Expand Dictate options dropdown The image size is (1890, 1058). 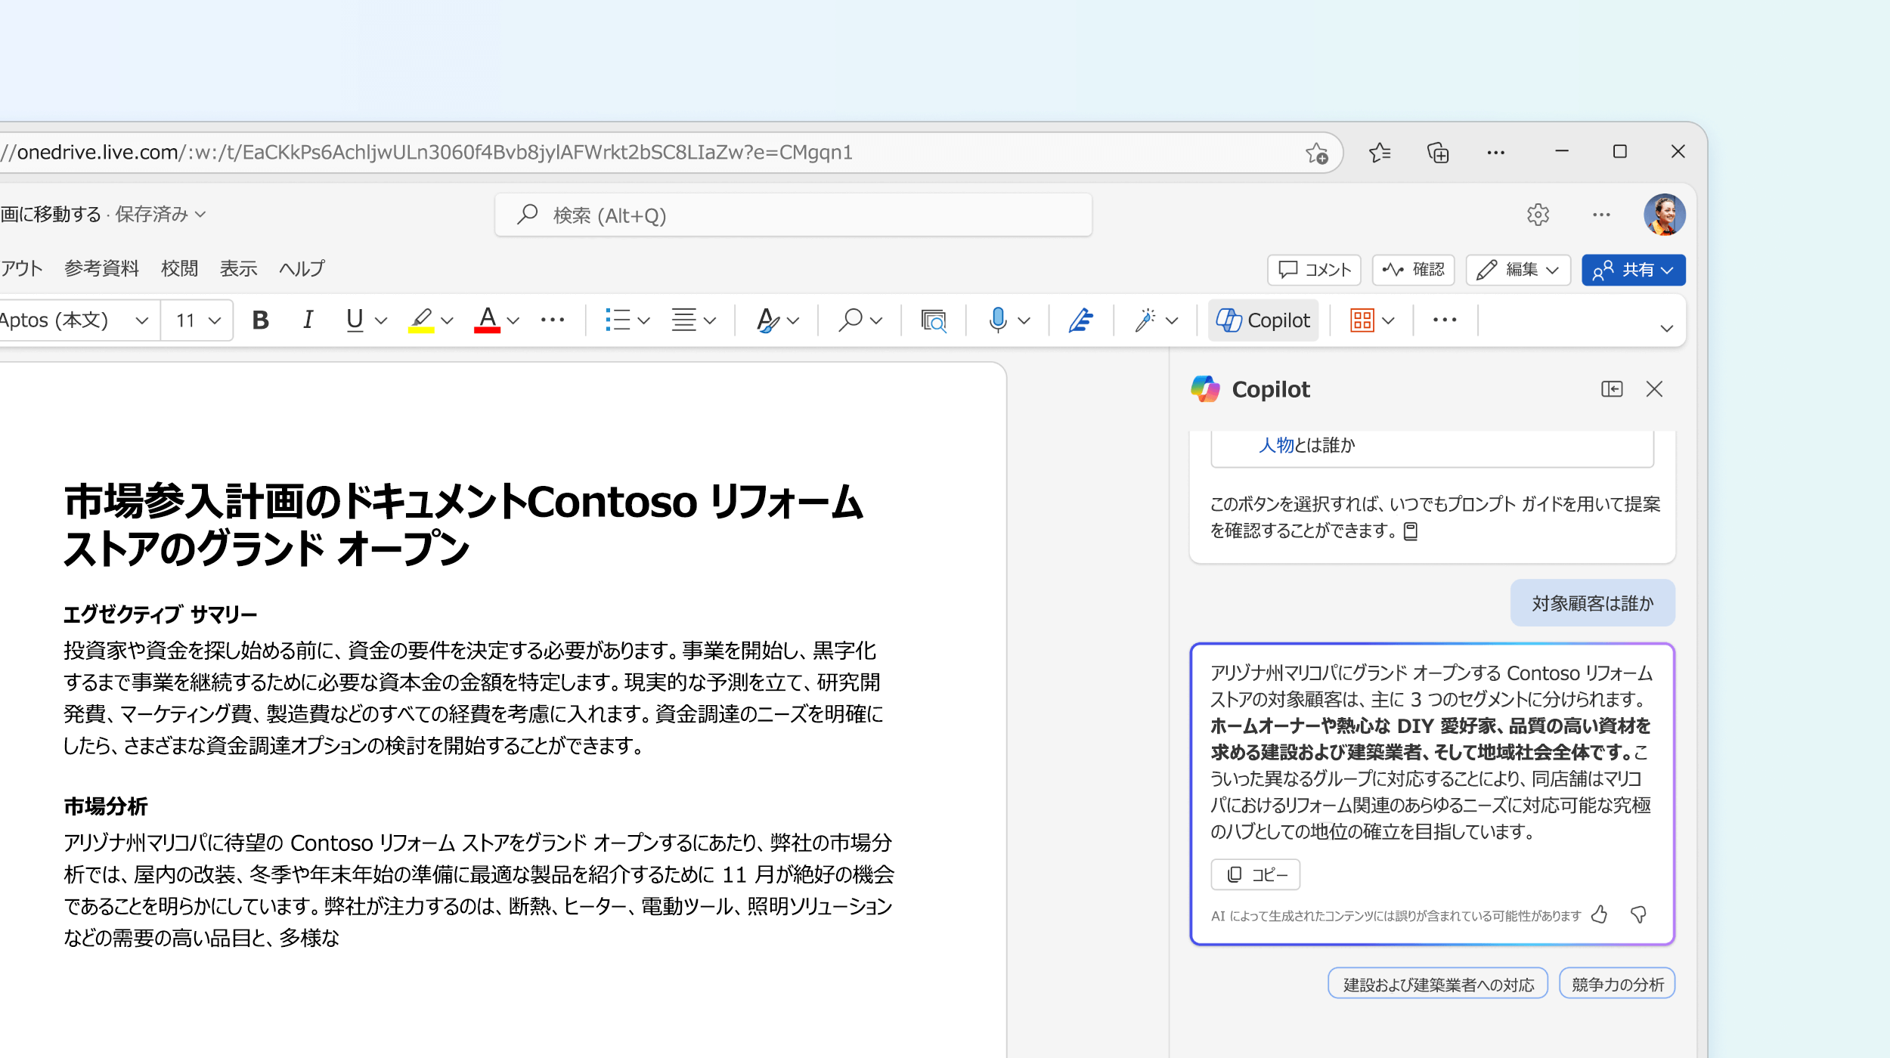pos(1024,321)
